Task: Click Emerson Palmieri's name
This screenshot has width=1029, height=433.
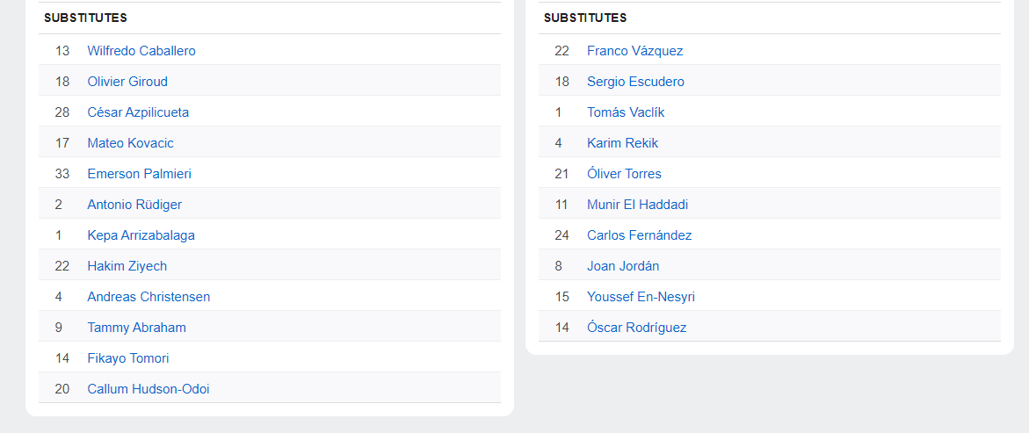Action: (x=139, y=174)
